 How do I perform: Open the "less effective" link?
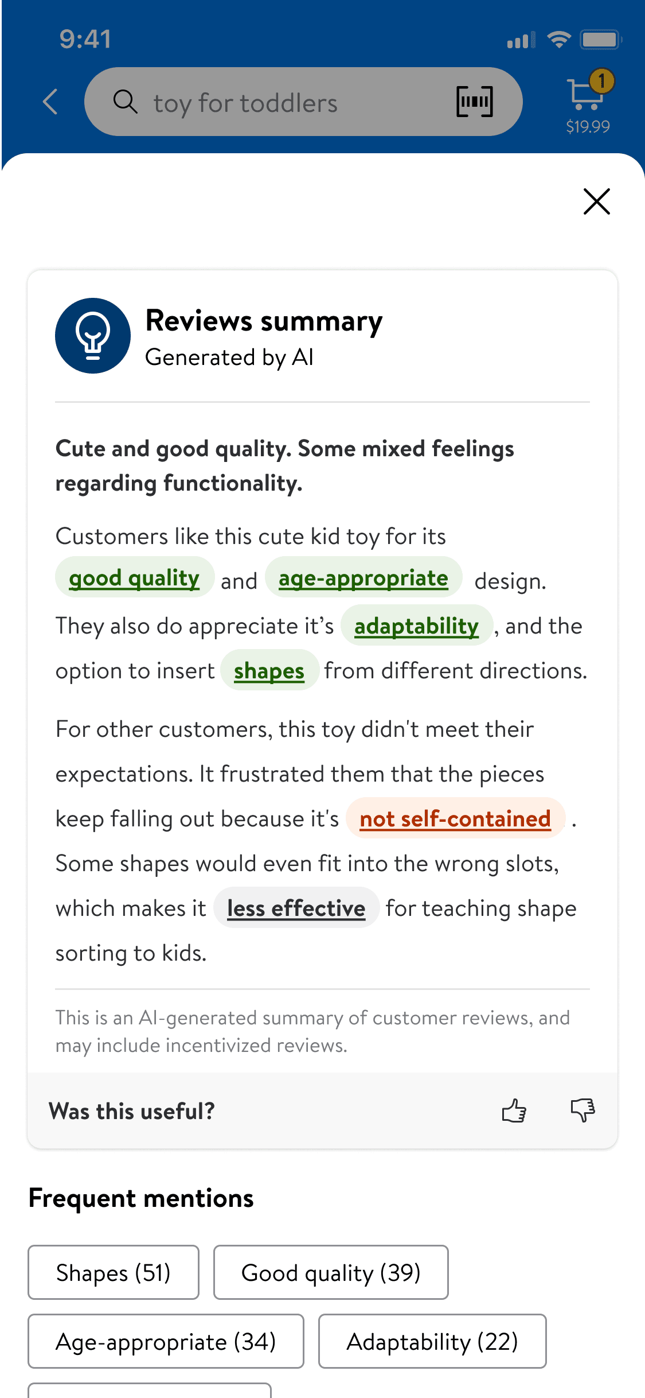click(x=296, y=908)
